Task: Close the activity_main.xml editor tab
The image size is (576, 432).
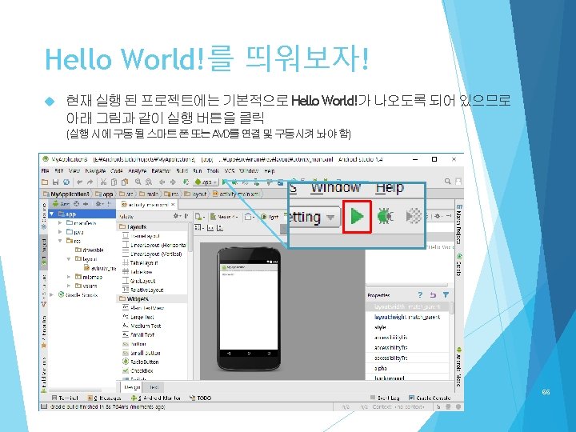Action: [173, 204]
